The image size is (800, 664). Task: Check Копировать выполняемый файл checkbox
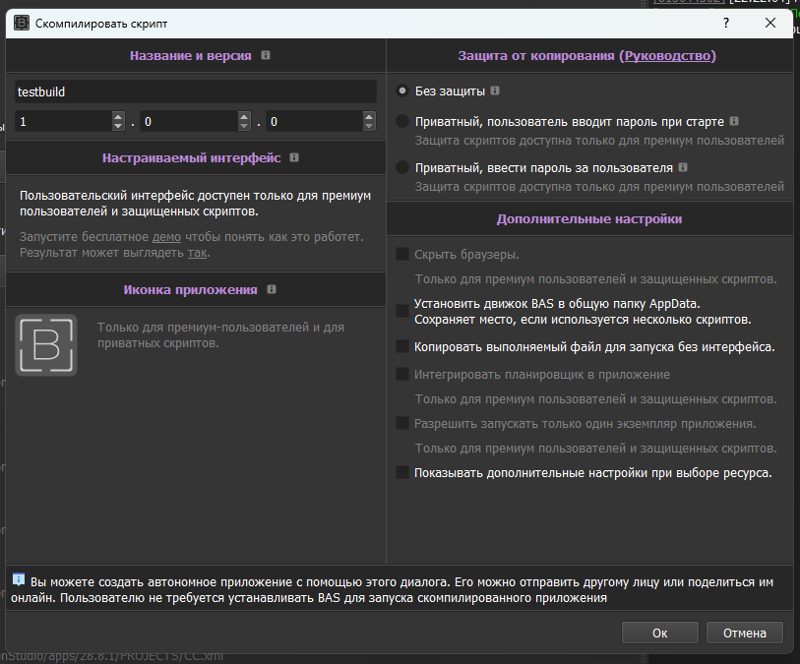402,346
